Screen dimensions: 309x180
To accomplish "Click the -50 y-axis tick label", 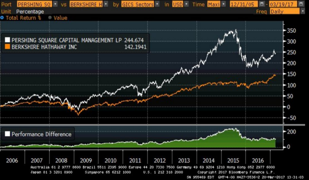I will 291,118.
